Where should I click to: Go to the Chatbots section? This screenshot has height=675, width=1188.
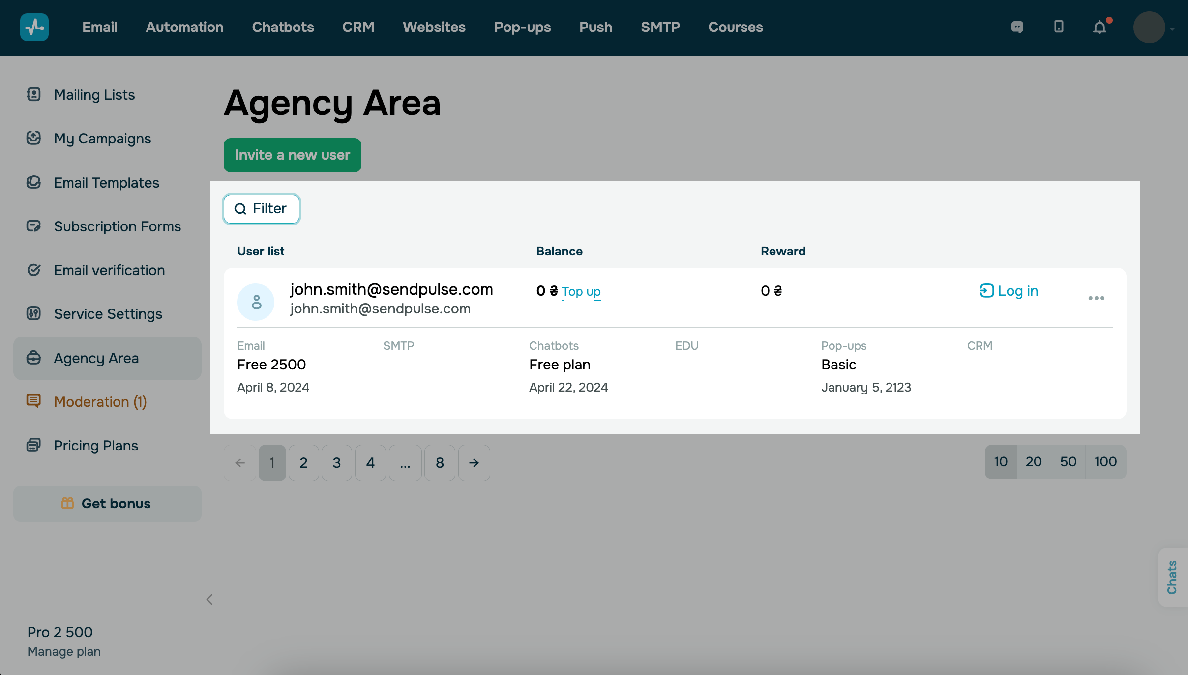(283, 27)
